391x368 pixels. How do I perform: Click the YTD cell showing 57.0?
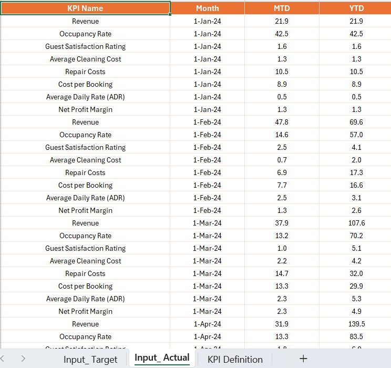356,135
